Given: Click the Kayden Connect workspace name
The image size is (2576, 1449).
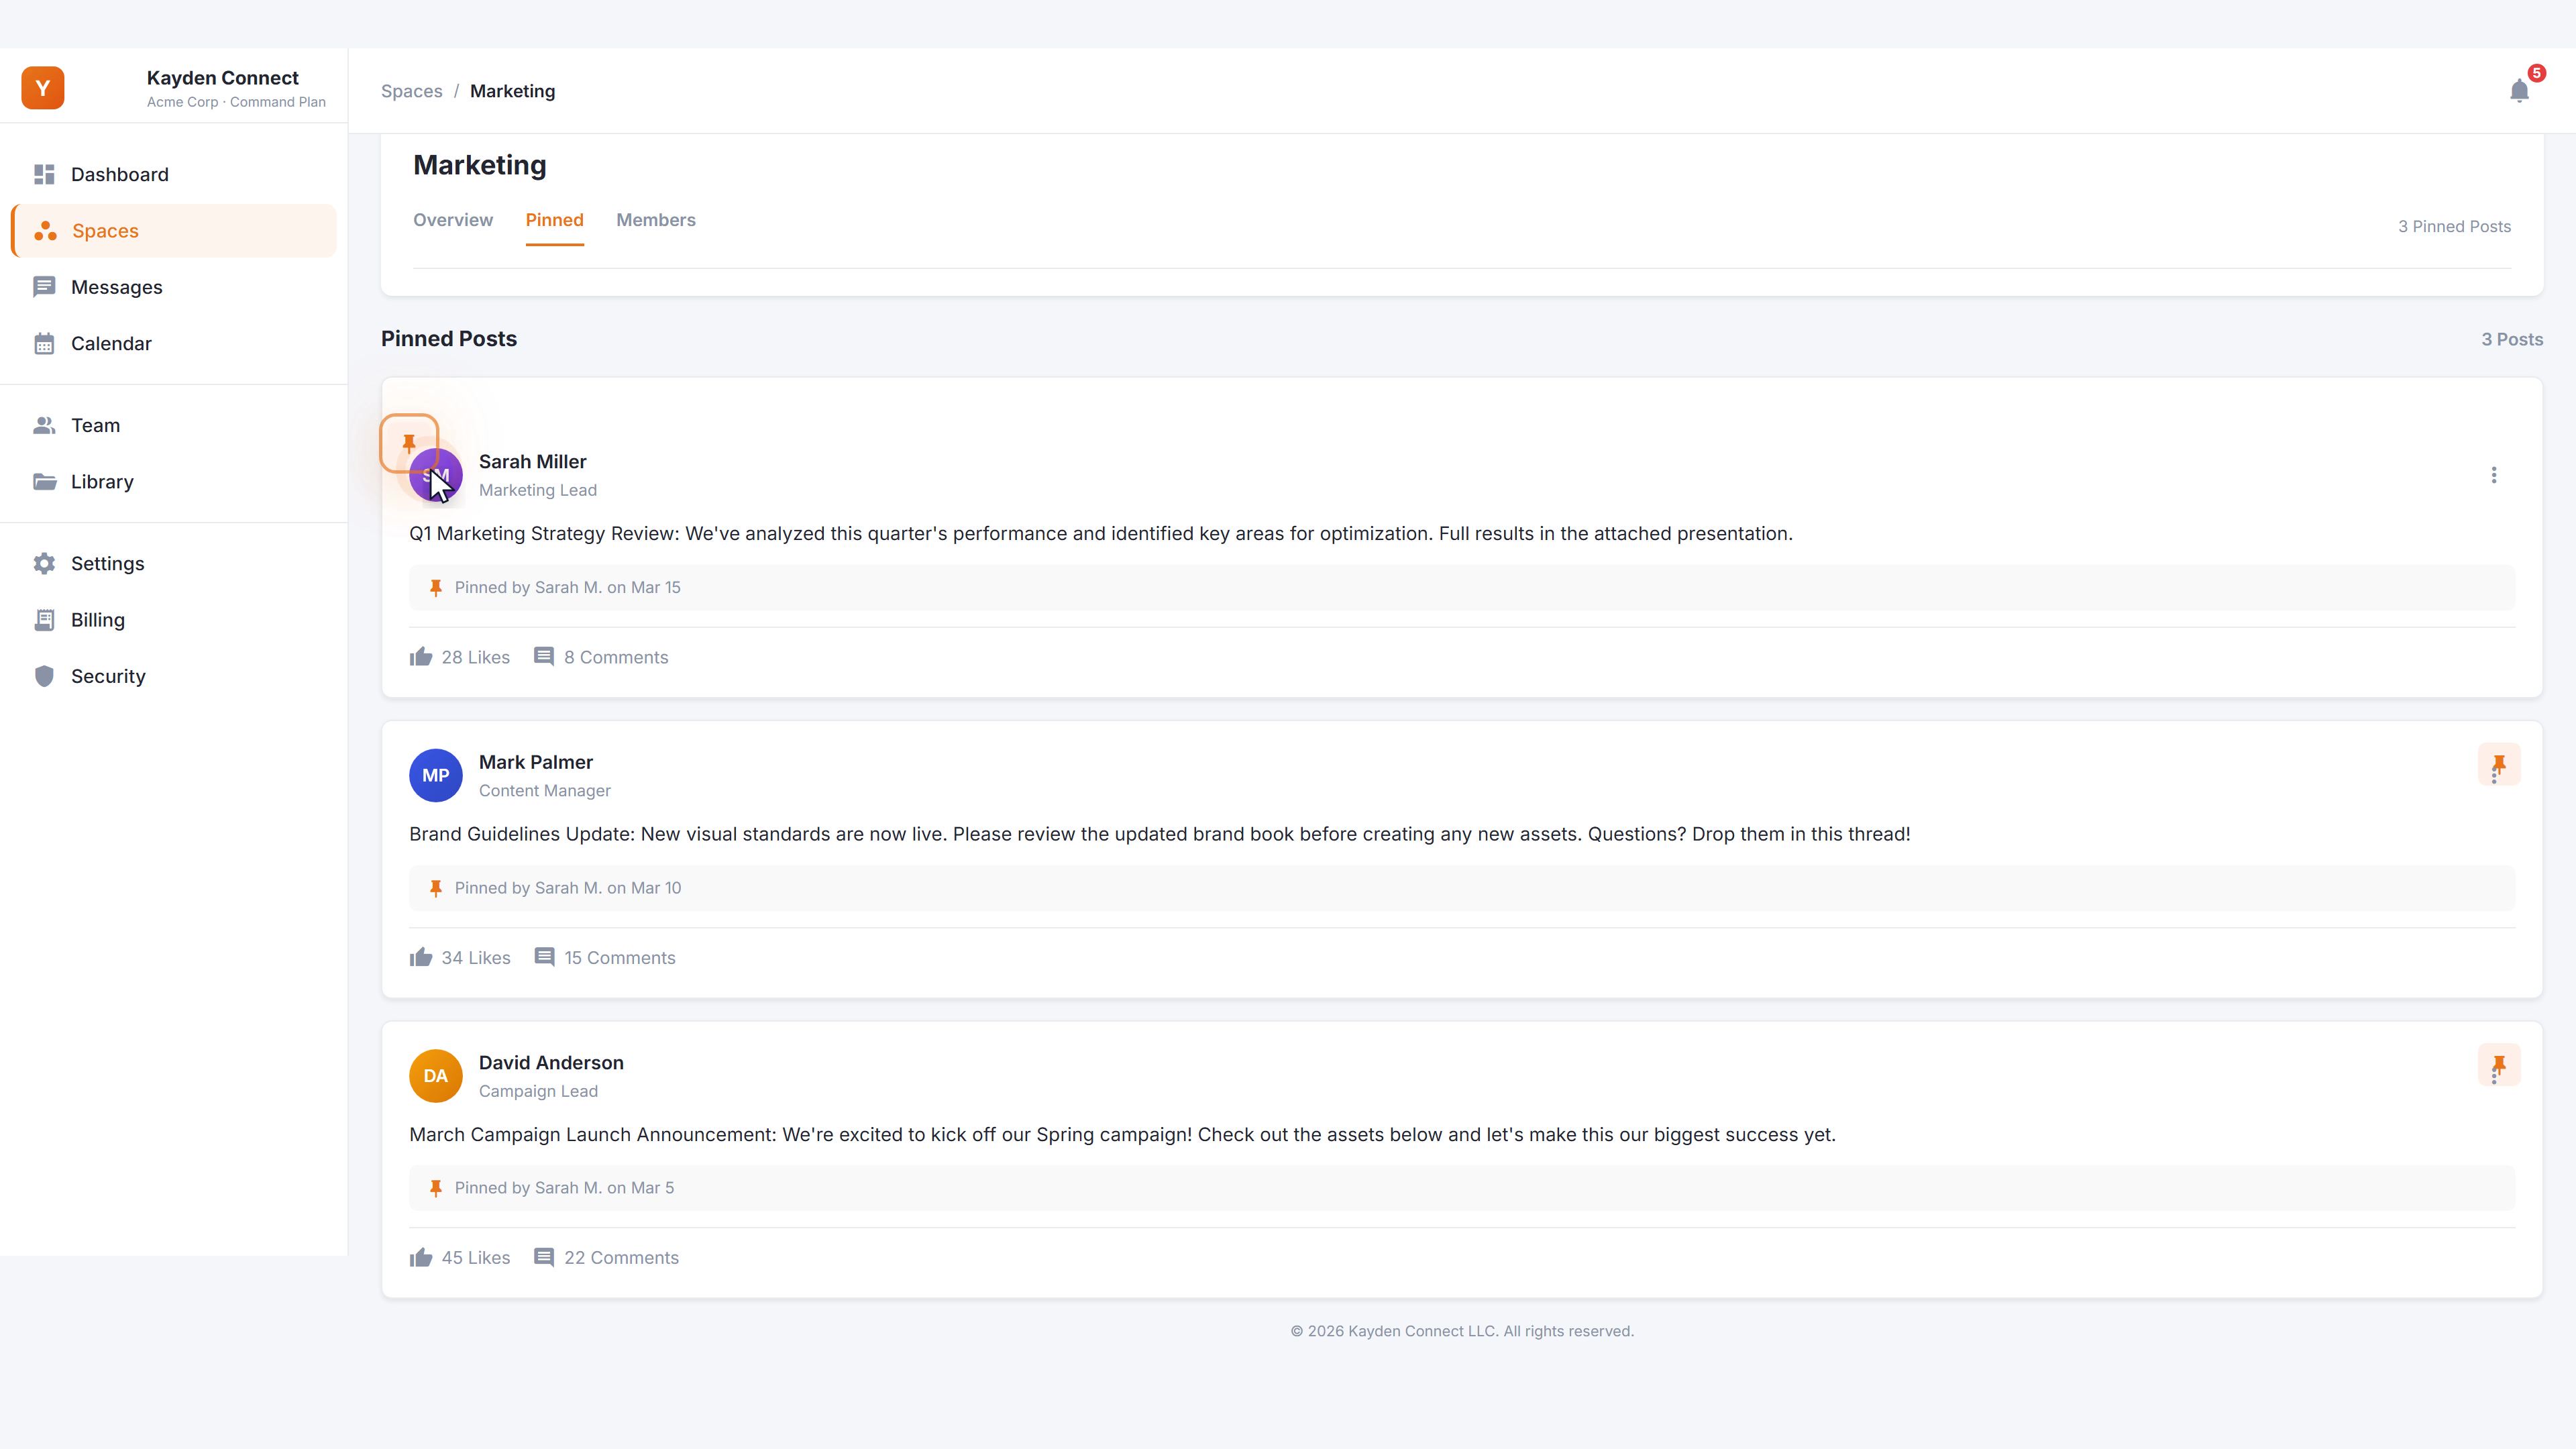Looking at the screenshot, I should [222, 78].
